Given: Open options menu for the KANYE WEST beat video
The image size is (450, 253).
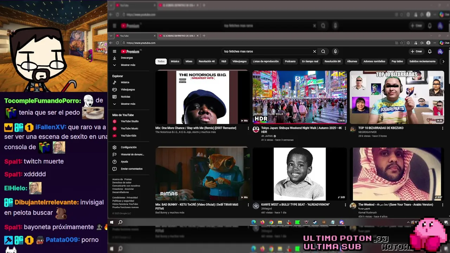Looking at the screenshot, I should (345, 205).
